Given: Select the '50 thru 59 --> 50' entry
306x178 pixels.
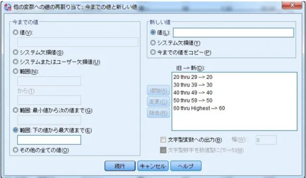Looking at the screenshot, I should pyautogui.click(x=193, y=100).
